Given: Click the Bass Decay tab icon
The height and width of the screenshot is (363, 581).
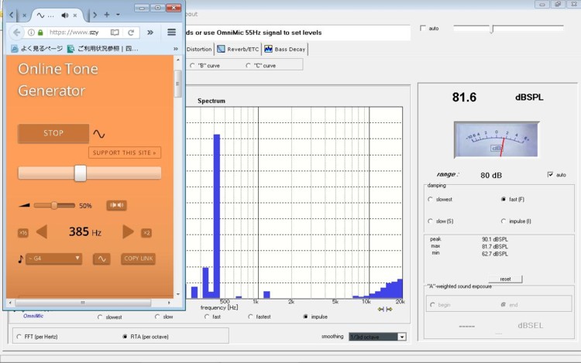Looking at the screenshot, I should [268, 49].
